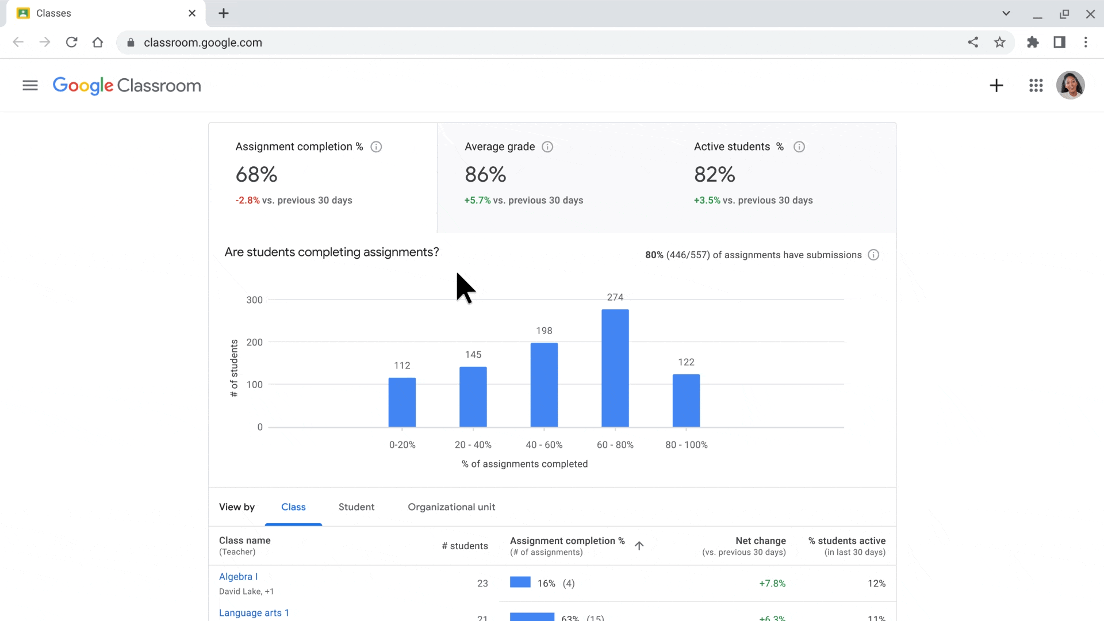Click the Google apps grid icon
The height and width of the screenshot is (621, 1104).
(x=1036, y=85)
